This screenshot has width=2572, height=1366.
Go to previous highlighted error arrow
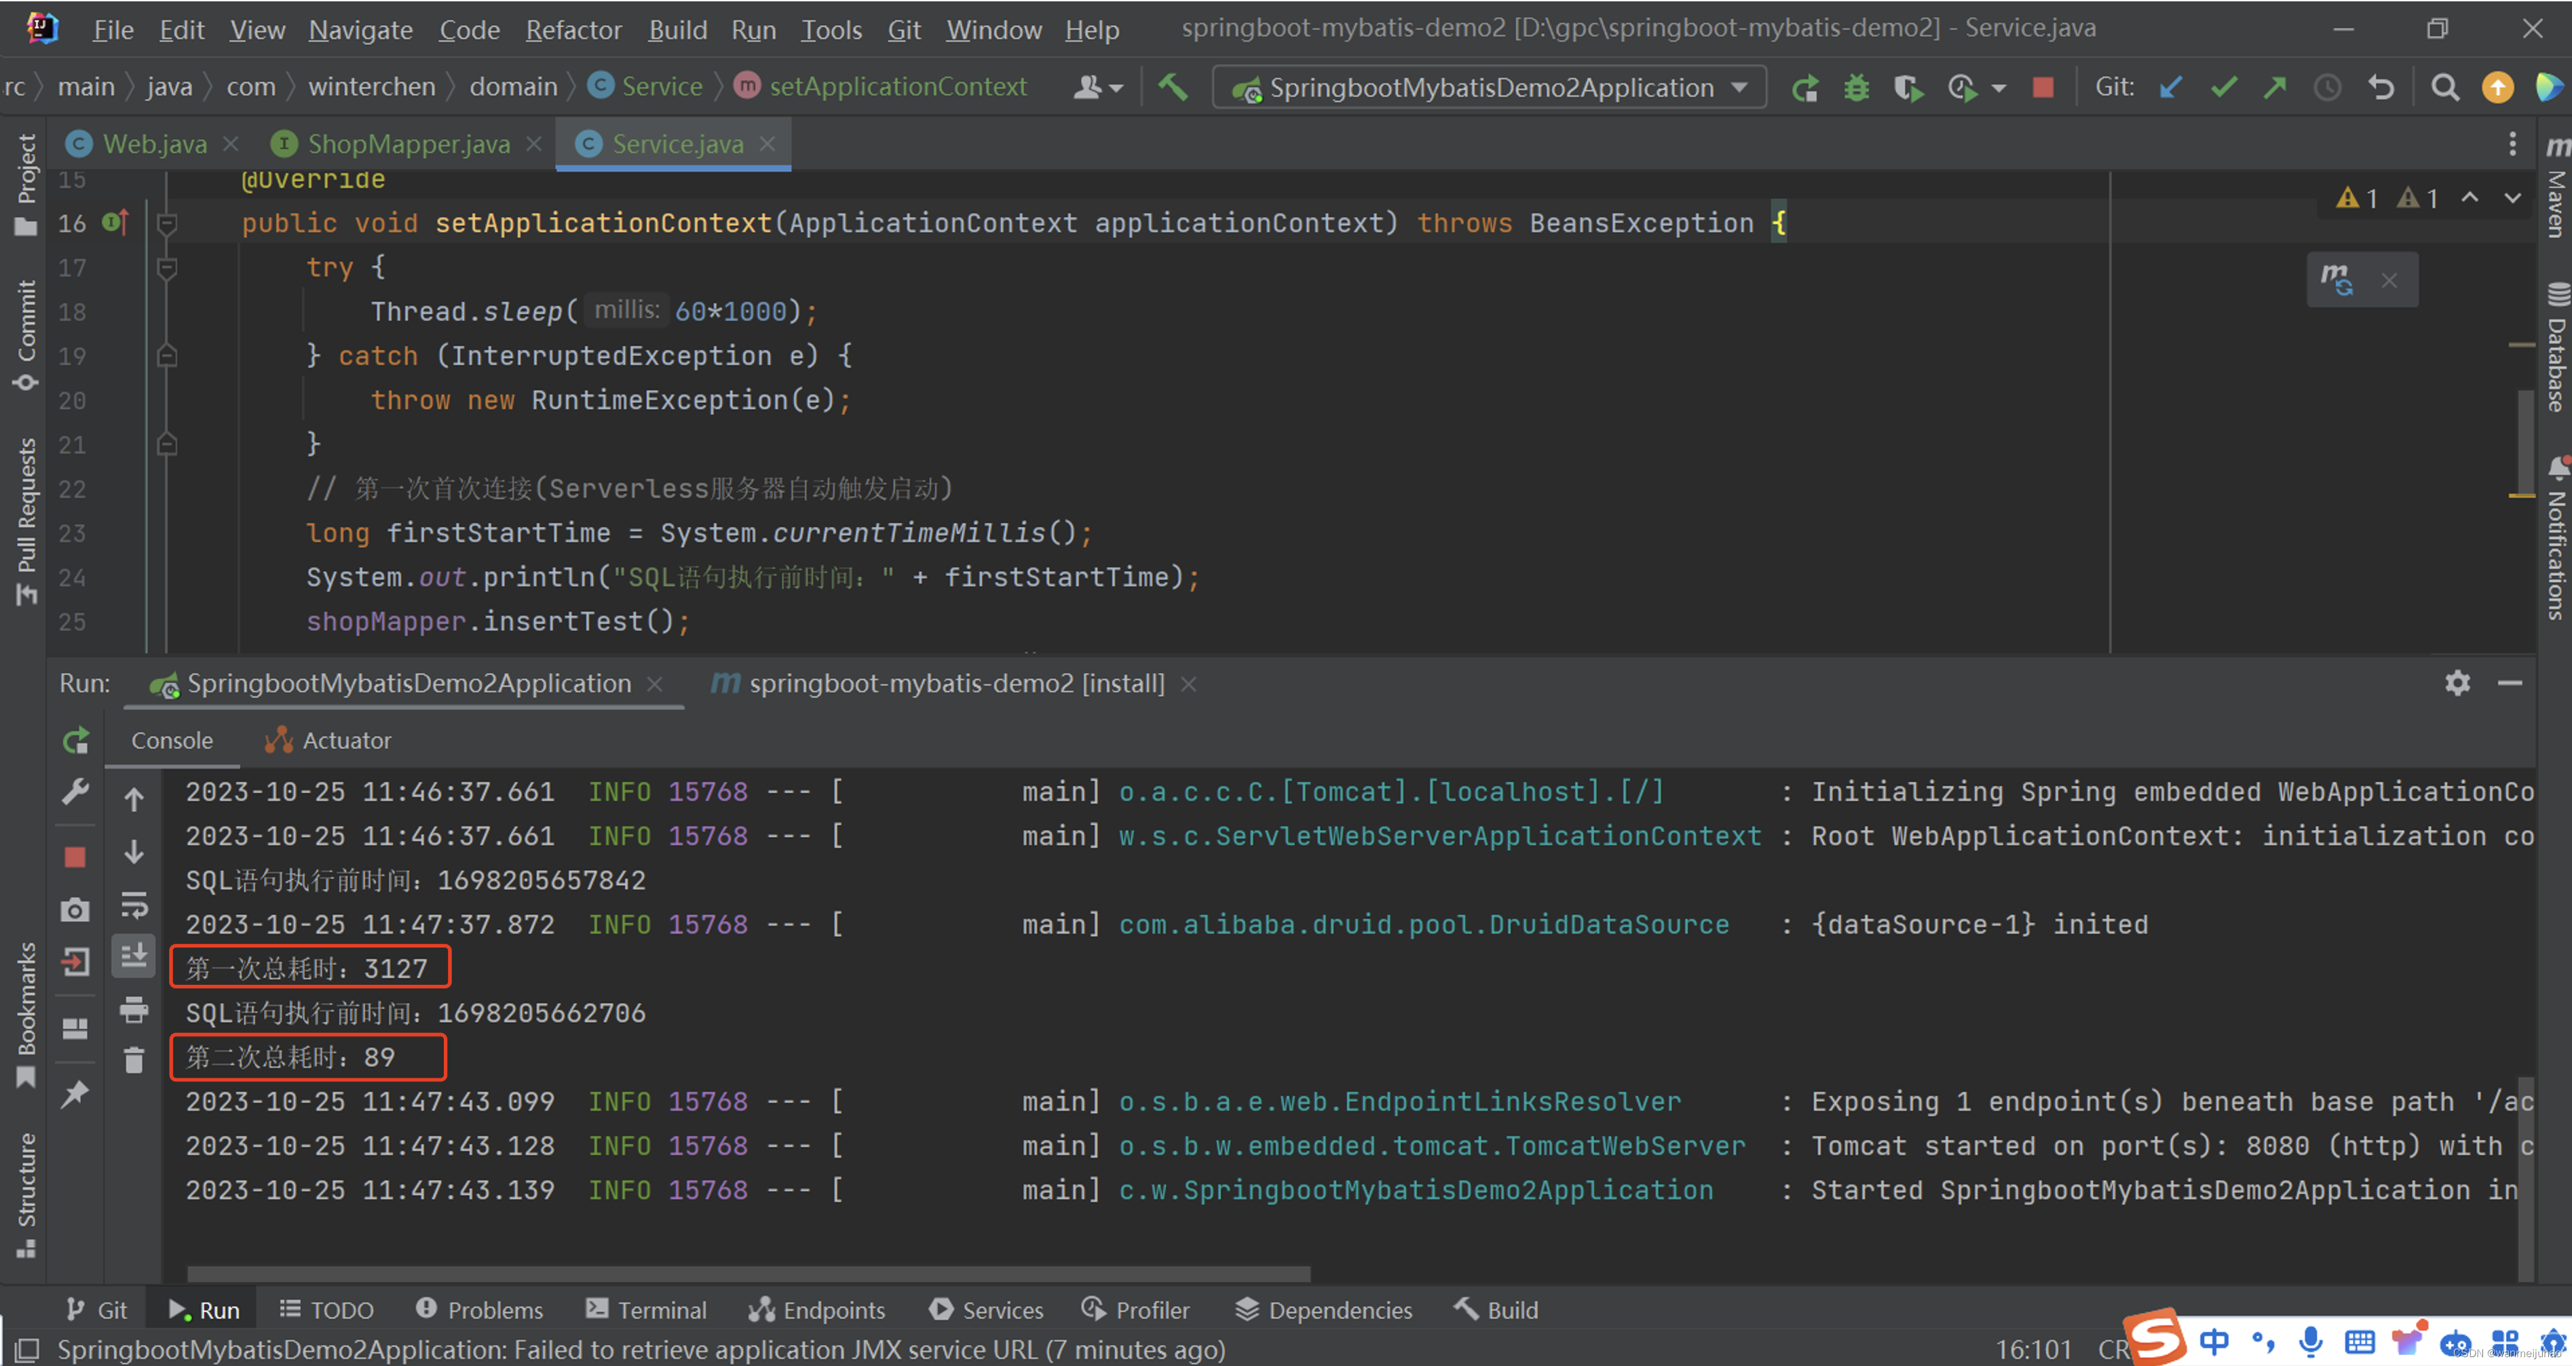2469,197
